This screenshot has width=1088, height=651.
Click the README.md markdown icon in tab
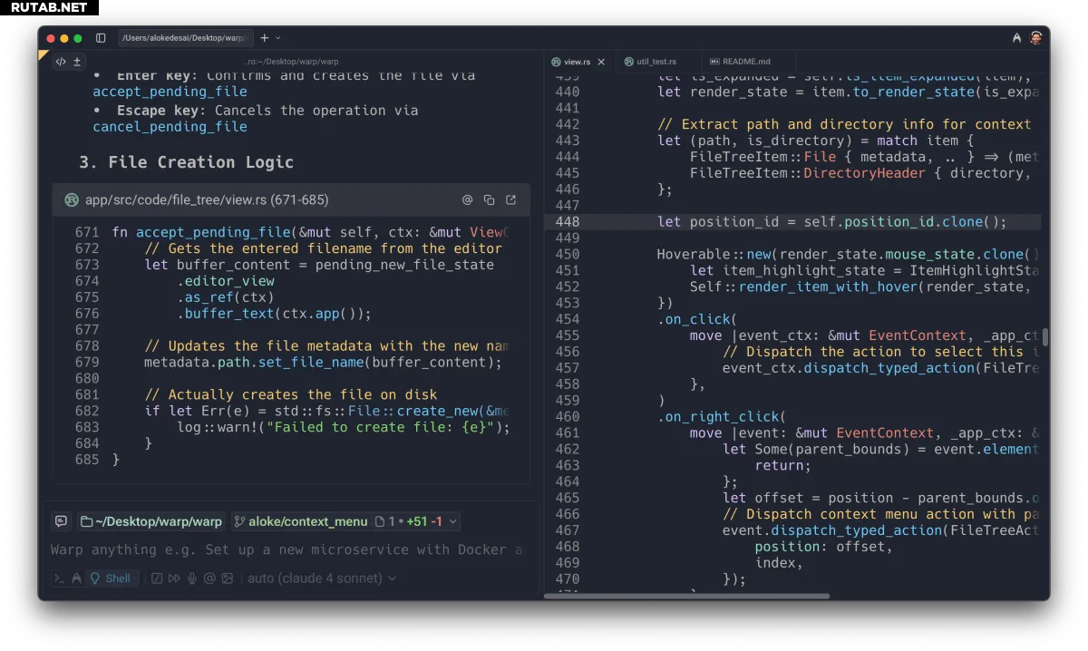click(714, 62)
